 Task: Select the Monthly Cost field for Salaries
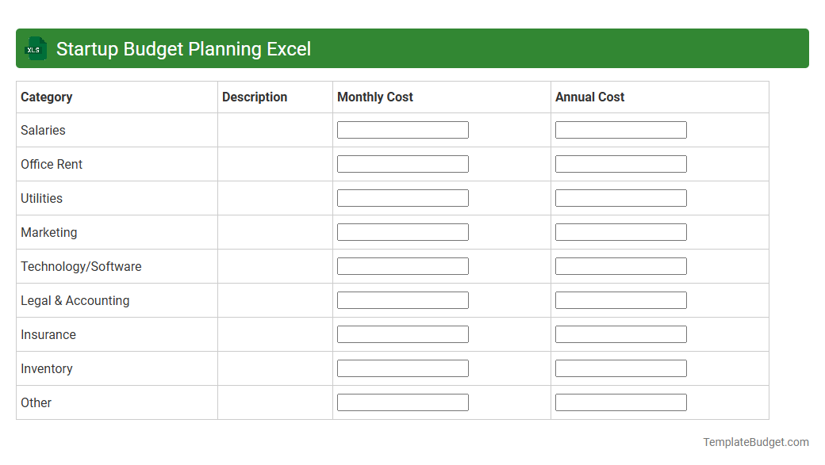pos(402,129)
